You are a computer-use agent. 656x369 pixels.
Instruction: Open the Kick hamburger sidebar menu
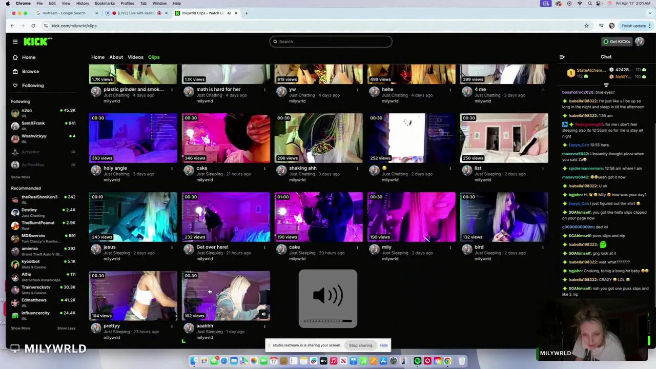(x=15, y=42)
